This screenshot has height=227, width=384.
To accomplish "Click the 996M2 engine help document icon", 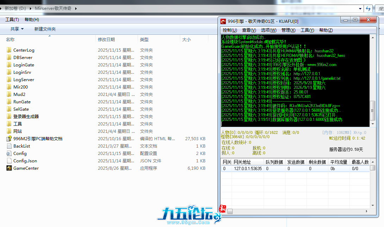I will pyautogui.click(x=9, y=138).
